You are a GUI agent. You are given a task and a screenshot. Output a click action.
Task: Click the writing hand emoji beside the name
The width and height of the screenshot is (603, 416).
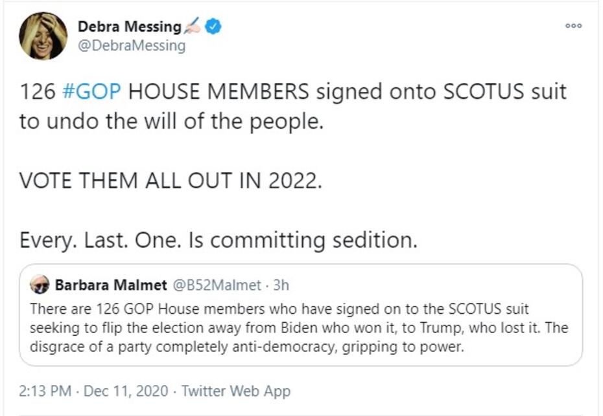click(x=193, y=27)
